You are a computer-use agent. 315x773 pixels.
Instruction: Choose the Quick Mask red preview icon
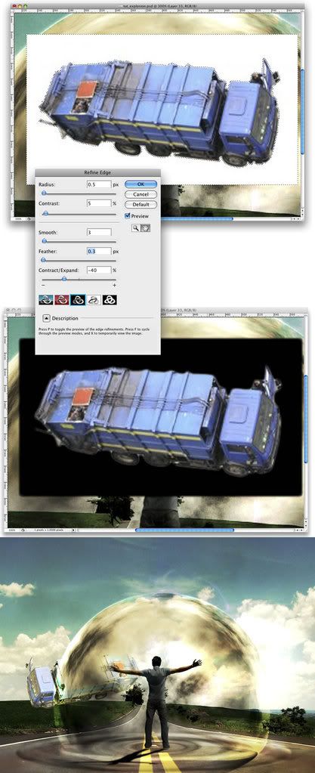click(x=62, y=299)
